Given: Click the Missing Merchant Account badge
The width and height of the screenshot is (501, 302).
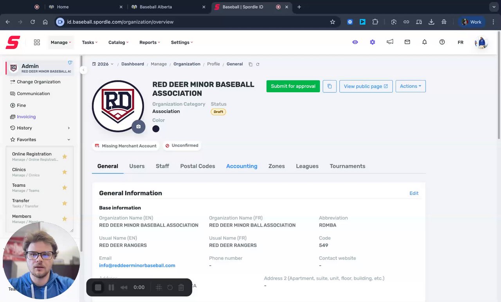Looking at the screenshot, I should pos(126,146).
